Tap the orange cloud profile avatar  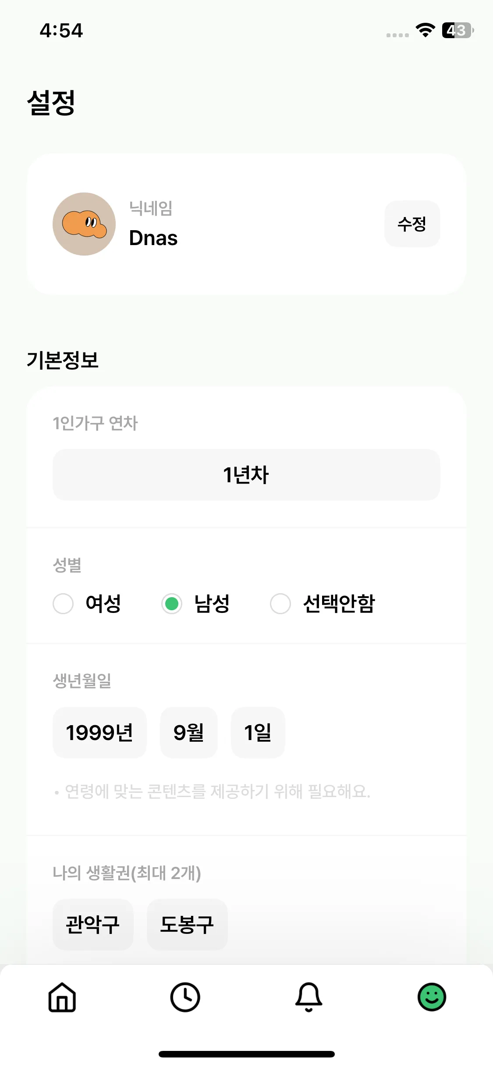pyautogui.click(x=84, y=224)
